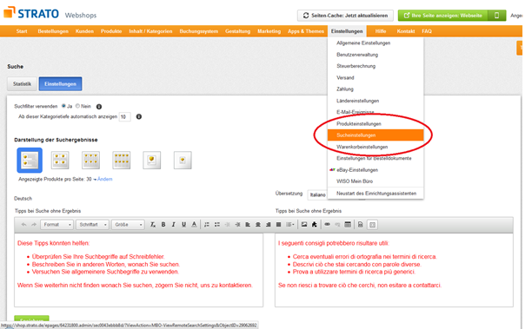
Task: Click the redo arrow in editor toolbar
Action: click(x=34, y=225)
